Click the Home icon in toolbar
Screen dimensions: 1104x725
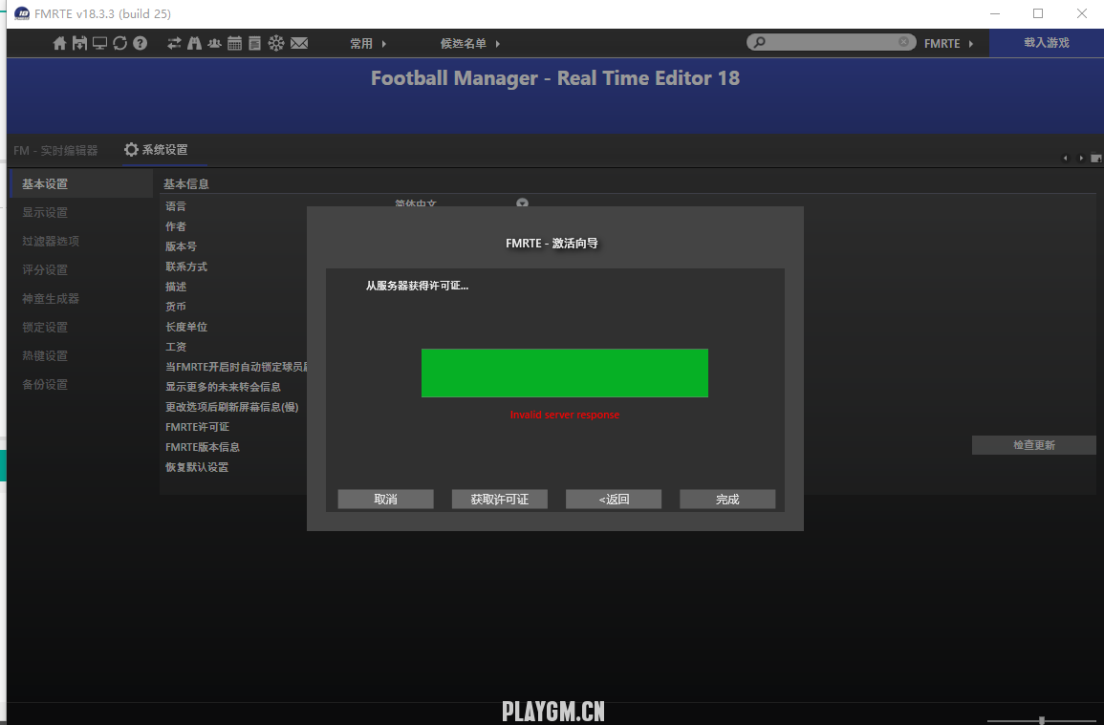click(x=60, y=44)
